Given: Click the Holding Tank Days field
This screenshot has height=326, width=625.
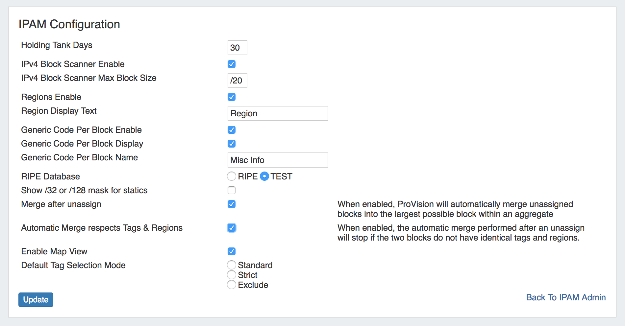Looking at the screenshot, I should (237, 48).
